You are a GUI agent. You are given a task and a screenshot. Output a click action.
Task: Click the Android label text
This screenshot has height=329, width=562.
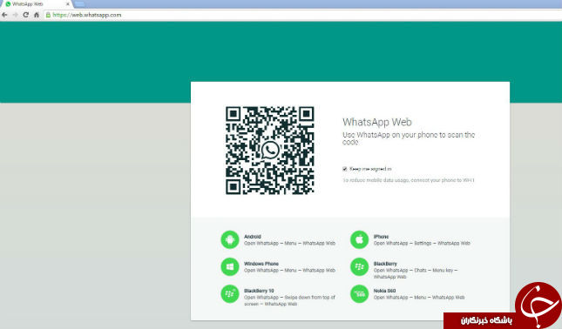coord(253,237)
